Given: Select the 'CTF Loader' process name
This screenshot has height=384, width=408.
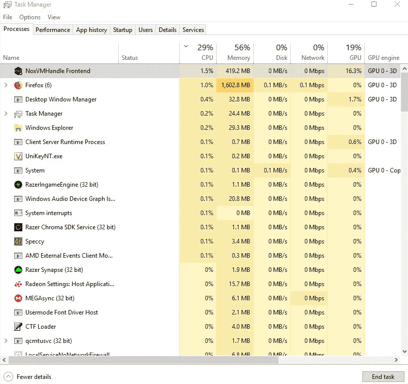Looking at the screenshot, I should pos(41,327).
